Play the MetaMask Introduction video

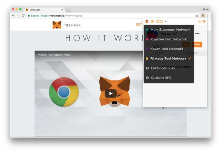coord(110,94)
